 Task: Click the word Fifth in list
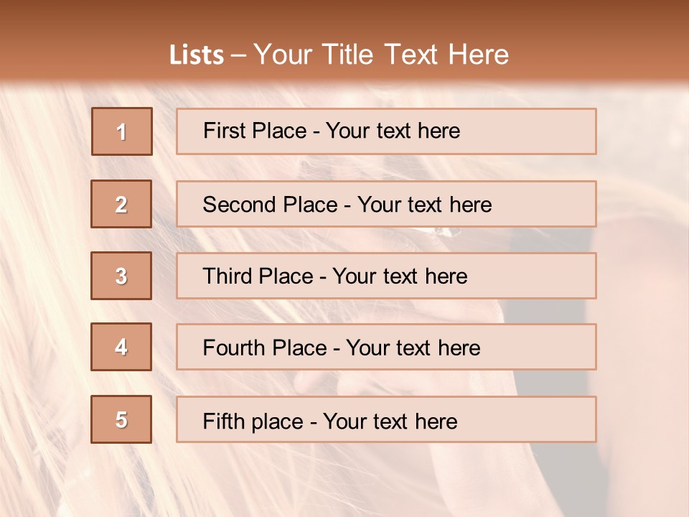(223, 421)
